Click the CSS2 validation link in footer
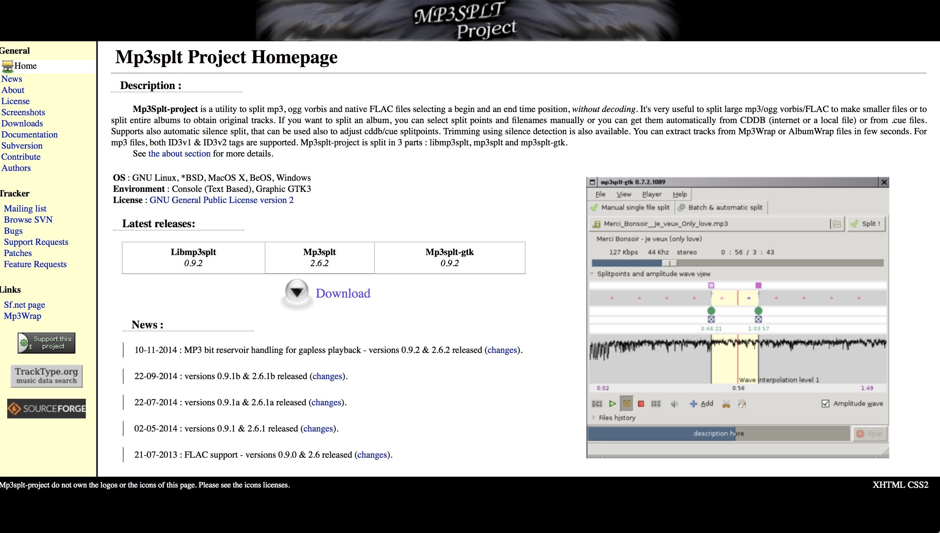Image resolution: width=940 pixels, height=533 pixels. coord(918,485)
